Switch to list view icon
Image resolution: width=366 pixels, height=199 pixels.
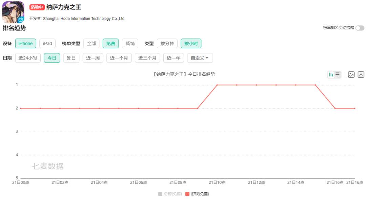pos(338,75)
